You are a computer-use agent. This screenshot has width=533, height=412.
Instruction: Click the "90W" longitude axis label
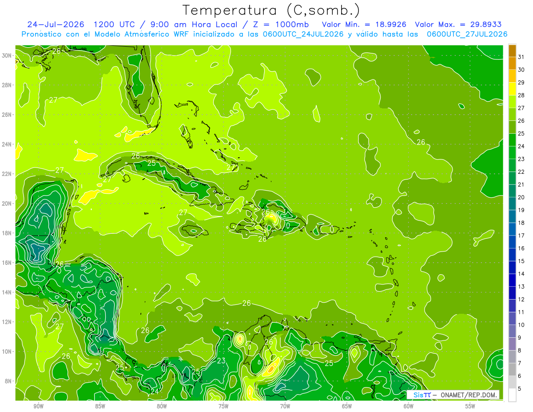[38, 406]
